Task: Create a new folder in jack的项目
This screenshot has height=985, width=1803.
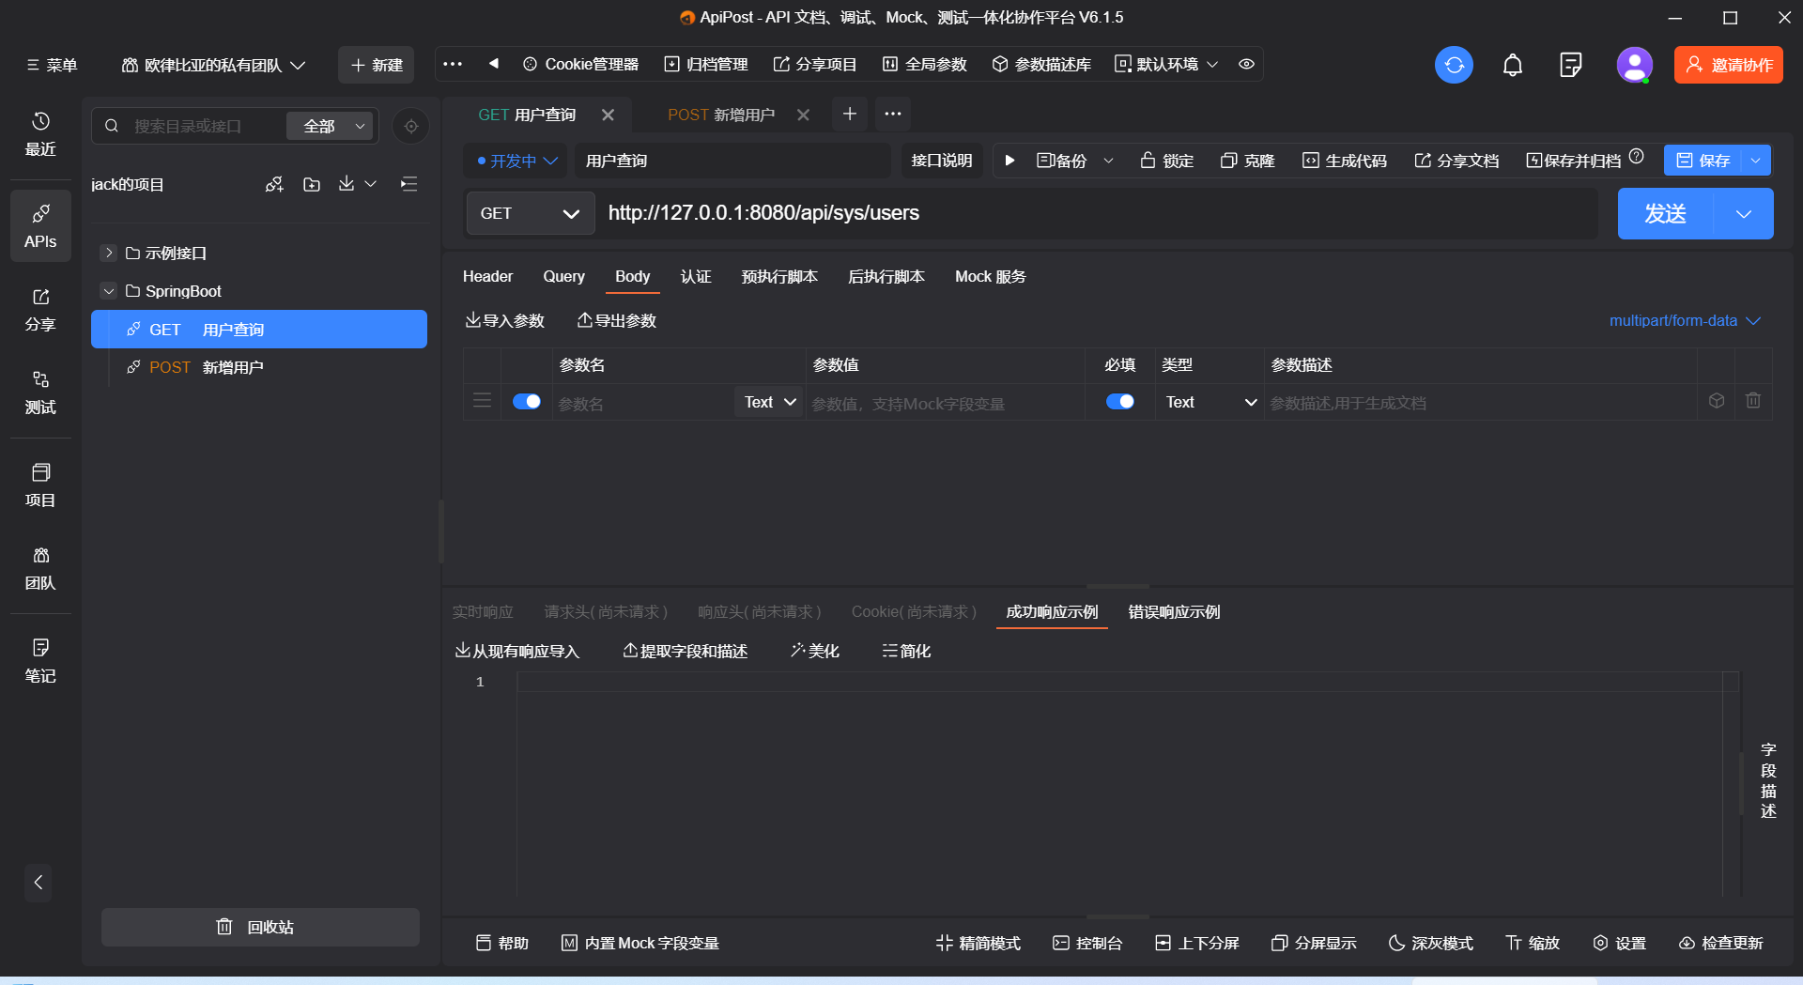Action: 312,184
